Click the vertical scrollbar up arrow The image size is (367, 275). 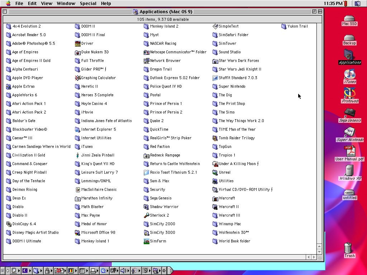[319, 246]
